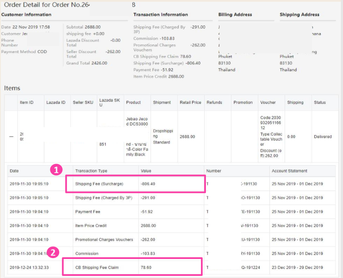The image size is (343, 278).
Task: Click the Voucher column header
Action: pos(268,102)
